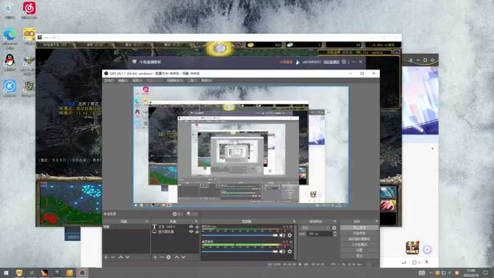The image size is (494, 278).
Task: Open the Edit menu in OBS
Action: 123,81
